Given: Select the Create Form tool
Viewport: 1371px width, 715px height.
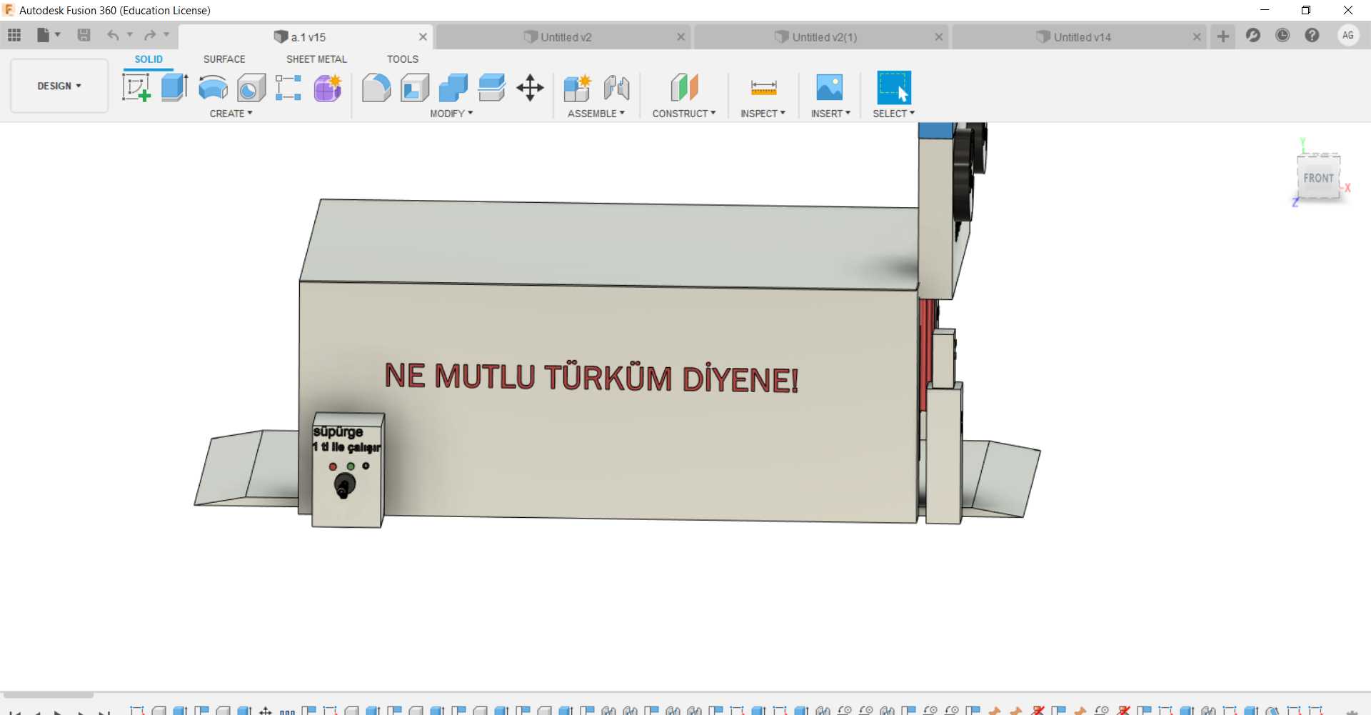Looking at the screenshot, I should tap(328, 88).
